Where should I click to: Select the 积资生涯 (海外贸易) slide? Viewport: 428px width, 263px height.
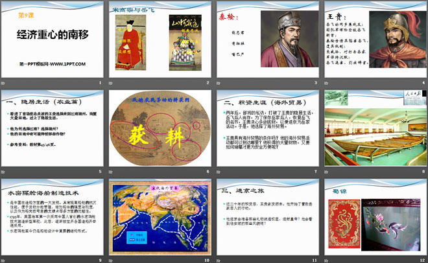pos(268,128)
